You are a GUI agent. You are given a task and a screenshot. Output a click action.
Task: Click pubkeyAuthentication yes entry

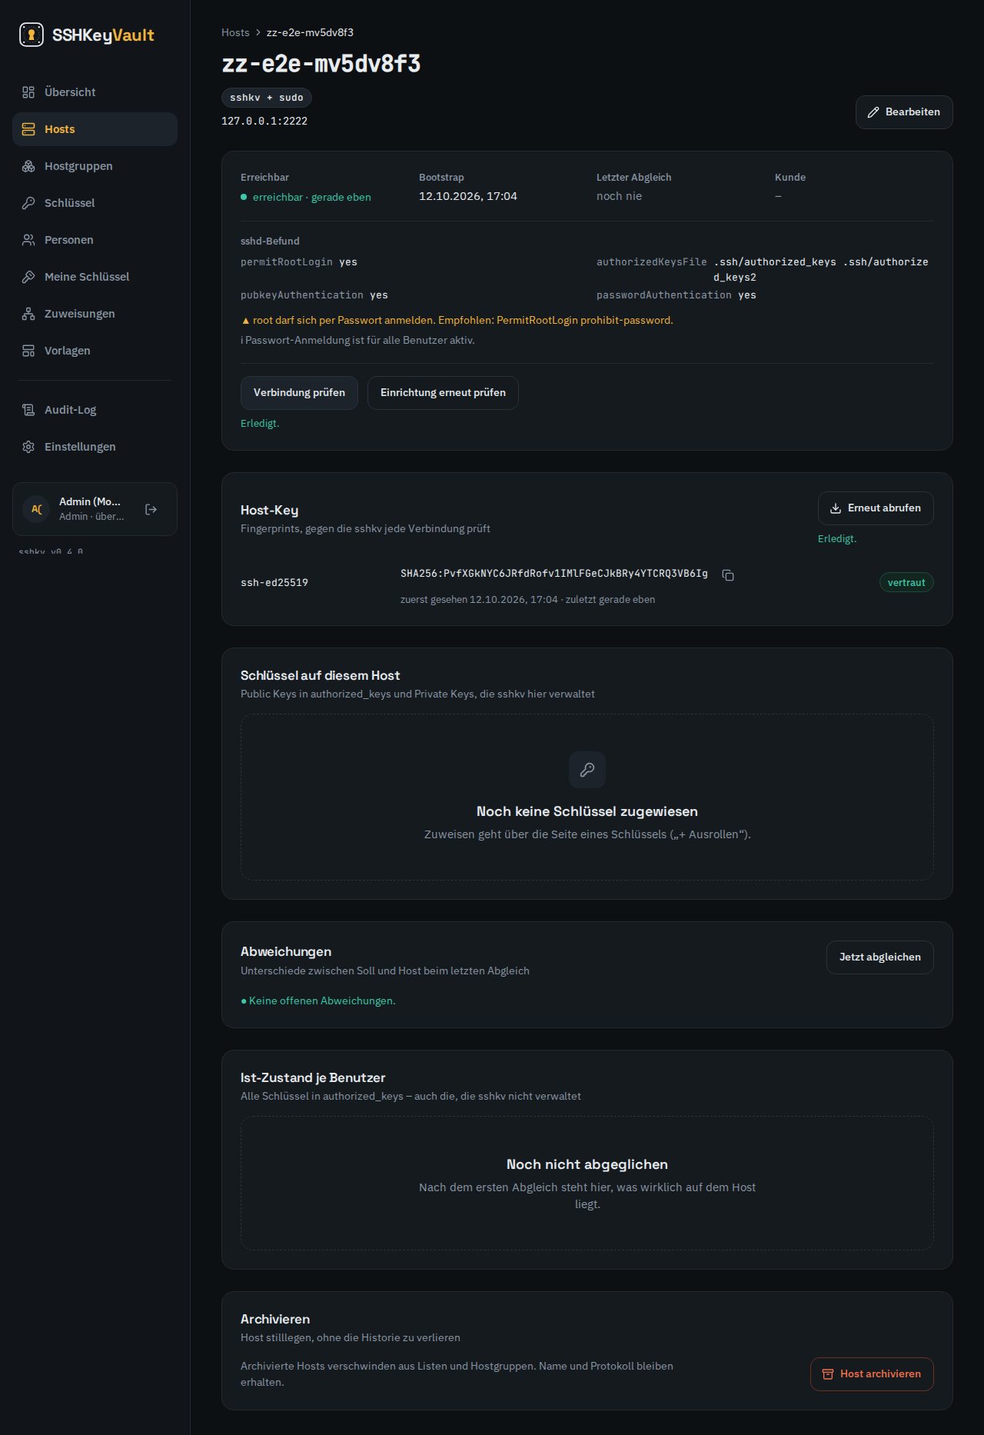[314, 295]
